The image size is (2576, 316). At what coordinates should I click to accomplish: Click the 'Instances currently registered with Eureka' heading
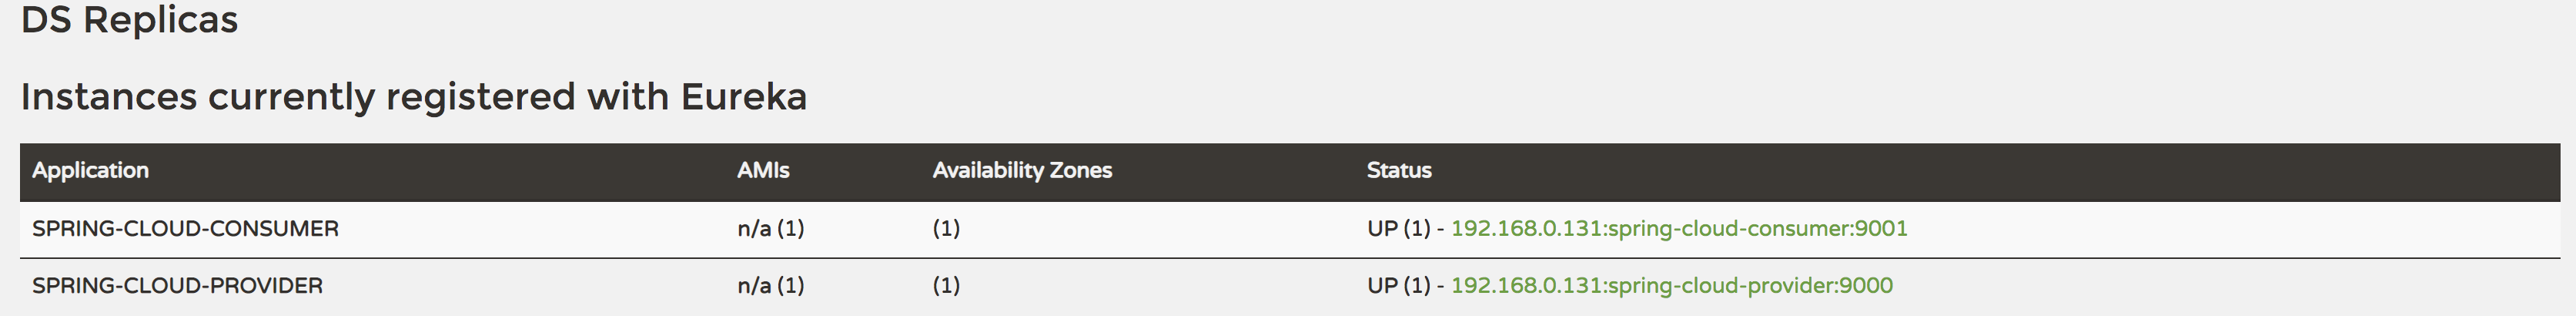pyautogui.click(x=413, y=97)
